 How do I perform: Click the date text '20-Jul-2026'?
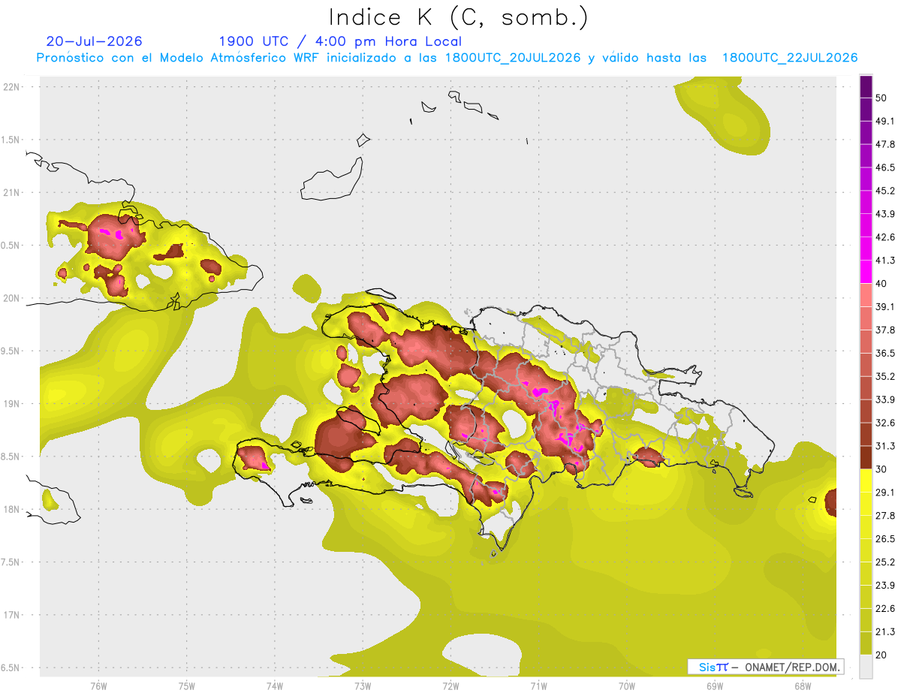[94, 41]
